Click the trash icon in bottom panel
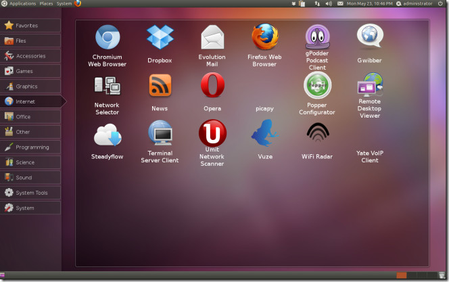This screenshot has height=282, width=449. click(442, 275)
